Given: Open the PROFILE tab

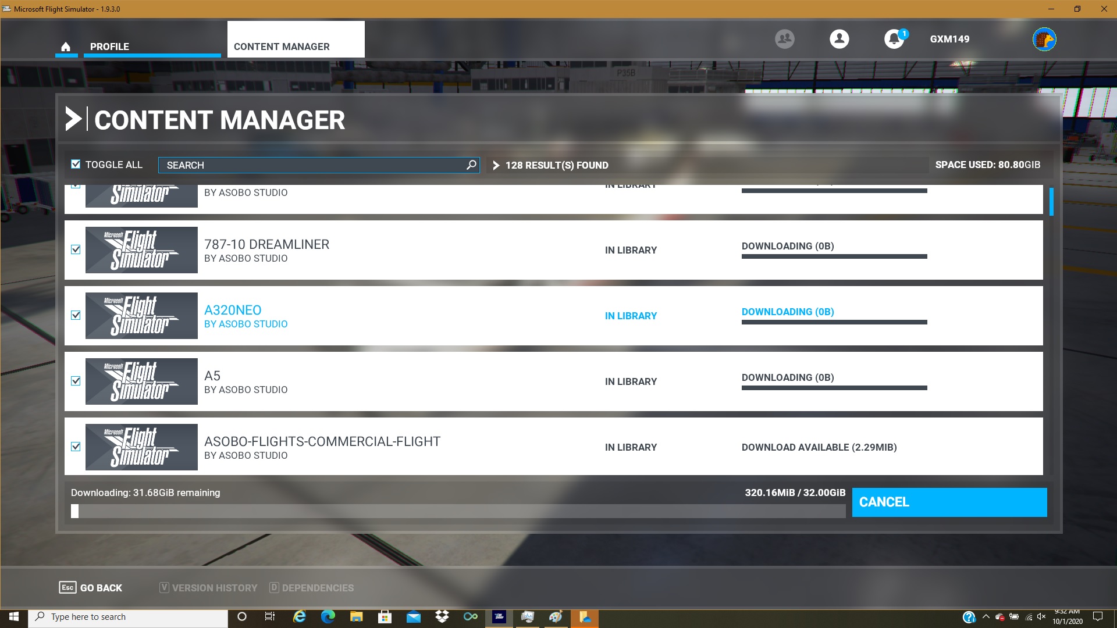Looking at the screenshot, I should [x=152, y=47].
